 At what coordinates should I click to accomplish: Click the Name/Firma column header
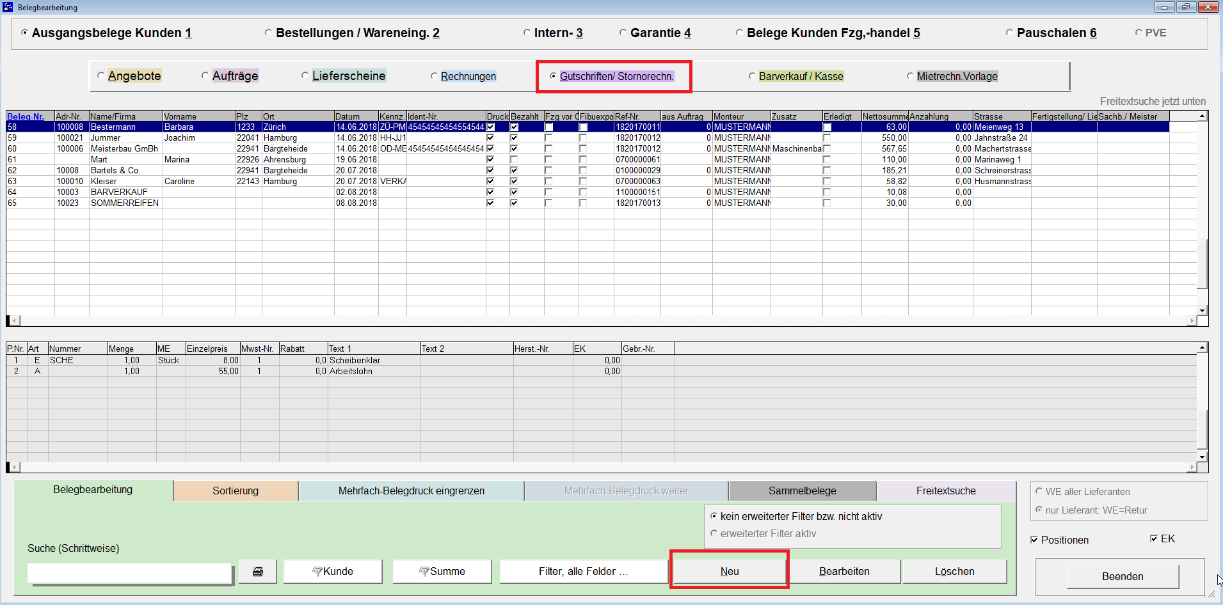tap(126, 116)
